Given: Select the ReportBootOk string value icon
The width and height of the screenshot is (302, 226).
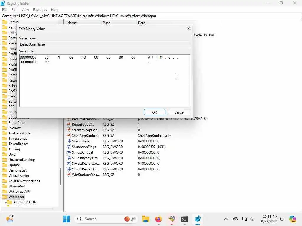Looking at the screenshot, I should [69, 124].
